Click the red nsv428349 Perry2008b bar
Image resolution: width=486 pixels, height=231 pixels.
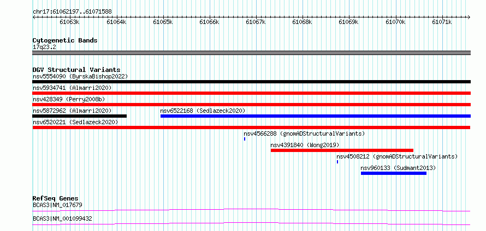[251, 105]
